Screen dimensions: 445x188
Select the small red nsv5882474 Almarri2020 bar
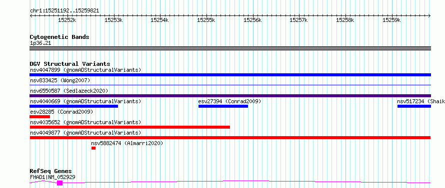[x=93, y=148]
